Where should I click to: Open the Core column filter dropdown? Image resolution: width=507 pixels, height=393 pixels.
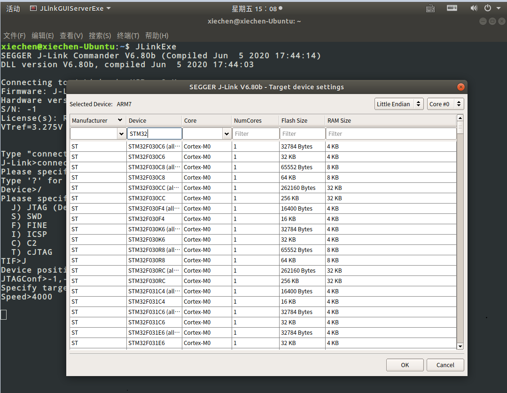[226, 134]
